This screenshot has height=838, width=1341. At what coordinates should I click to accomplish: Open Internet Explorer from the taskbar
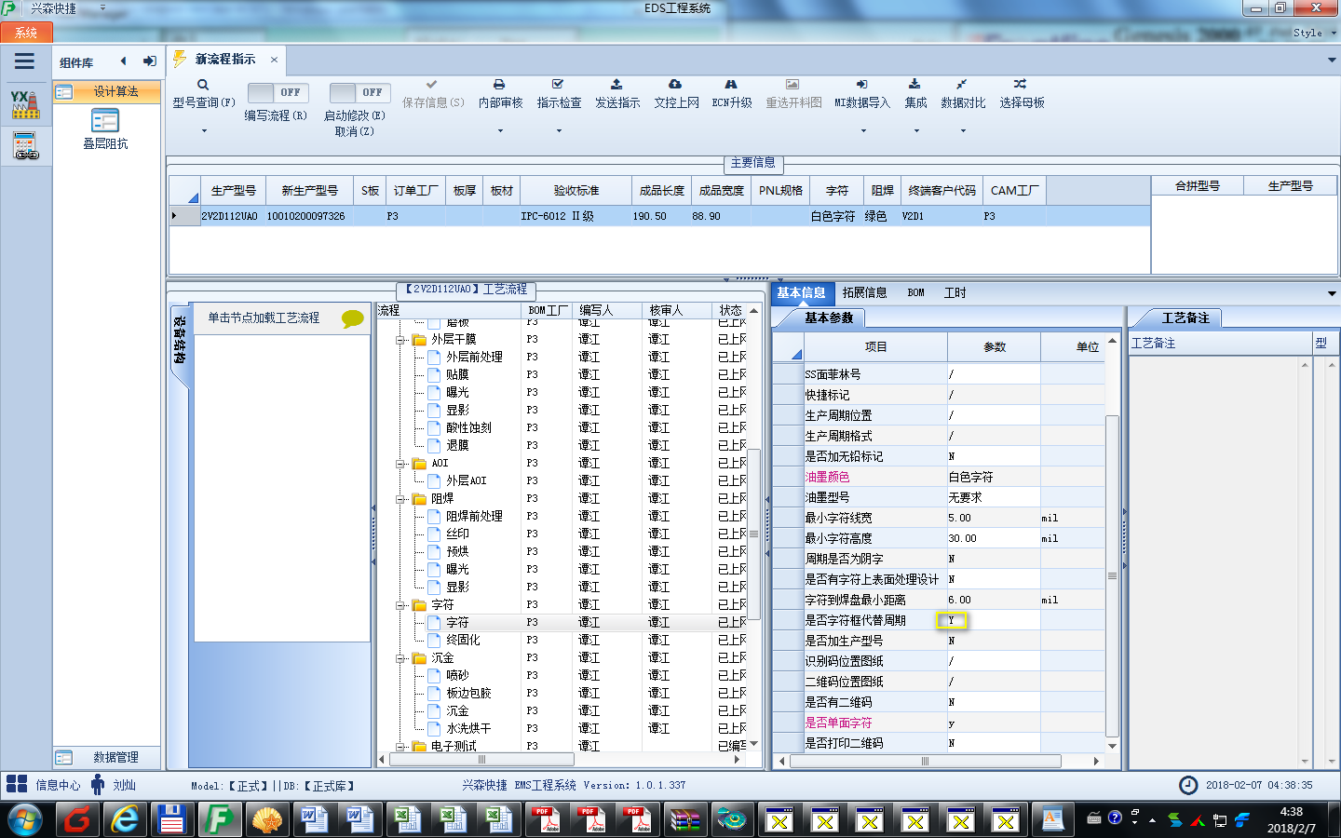[x=126, y=819]
